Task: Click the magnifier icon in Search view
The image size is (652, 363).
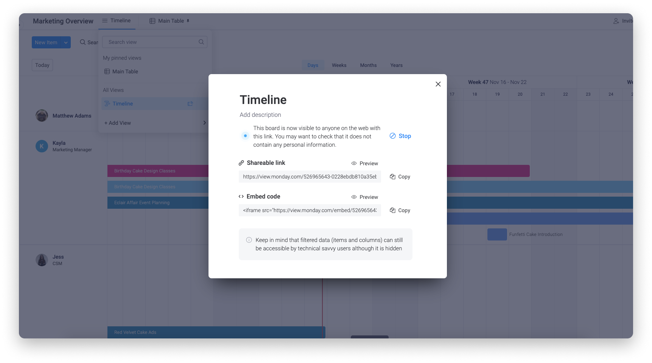Action: pyautogui.click(x=201, y=42)
